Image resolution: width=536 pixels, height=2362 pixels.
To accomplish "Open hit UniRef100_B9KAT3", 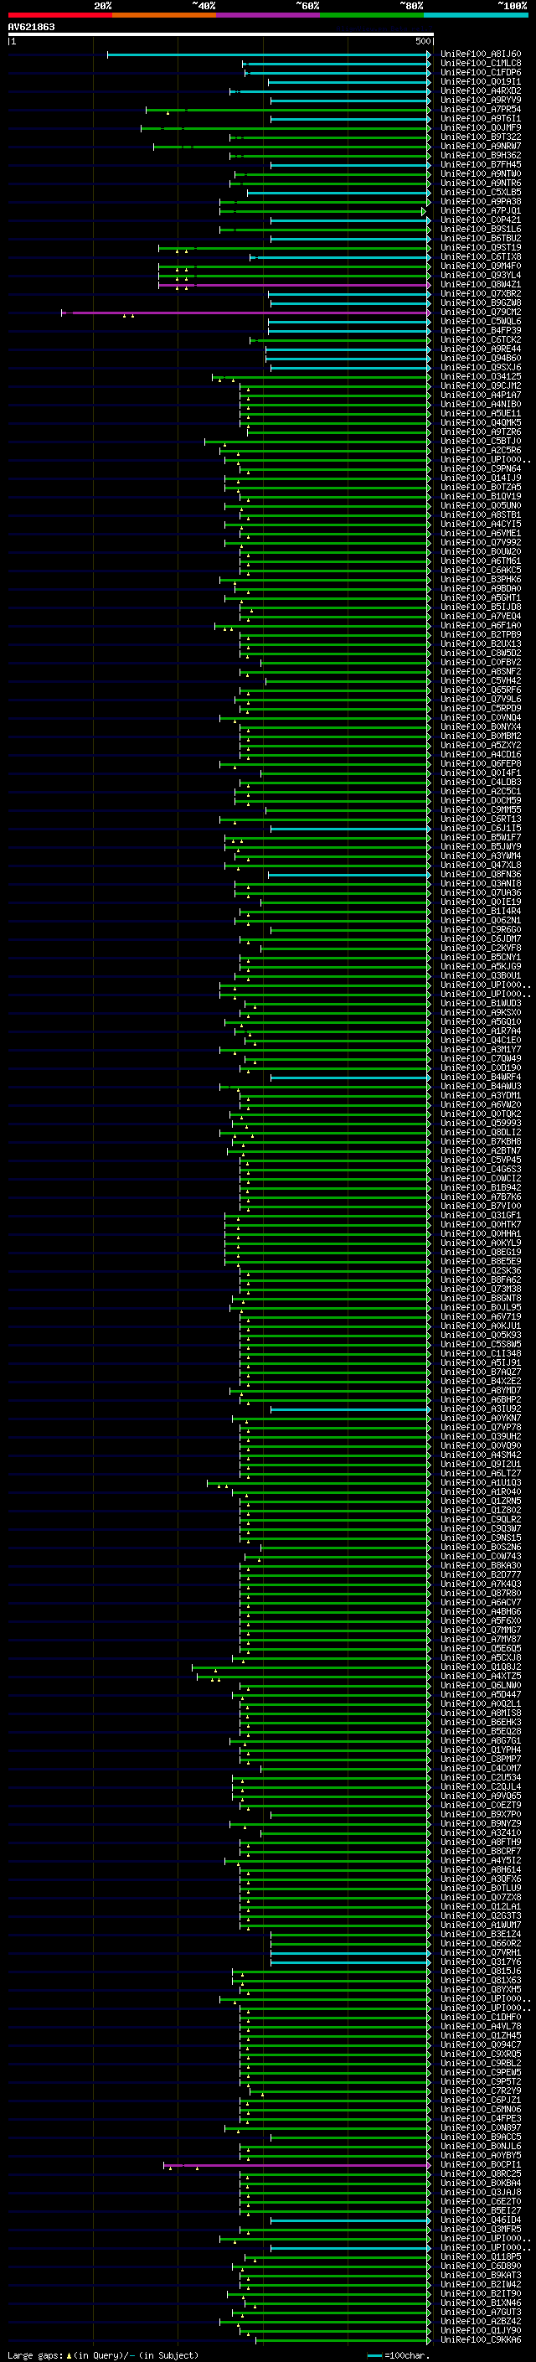I will point(481,2274).
